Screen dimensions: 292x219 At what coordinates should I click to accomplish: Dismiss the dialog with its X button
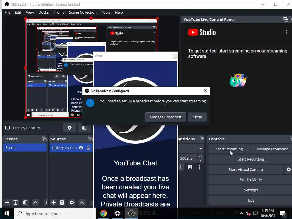(205, 91)
